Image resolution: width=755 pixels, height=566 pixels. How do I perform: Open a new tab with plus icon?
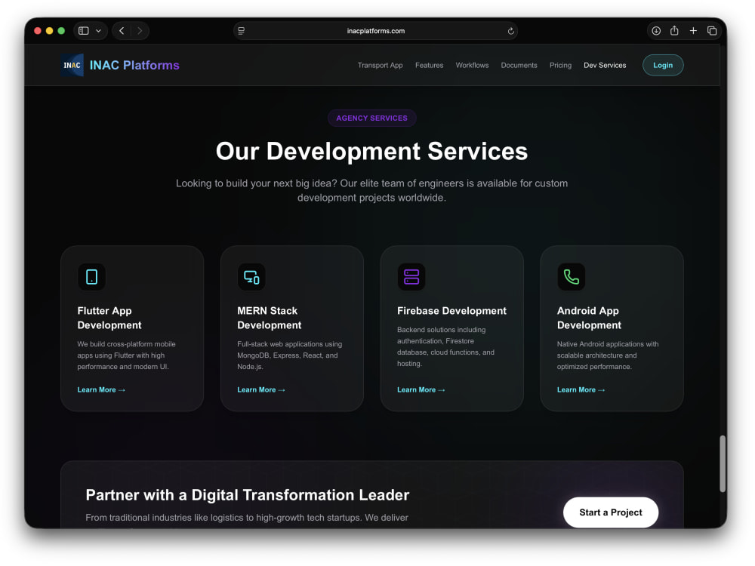(693, 31)
